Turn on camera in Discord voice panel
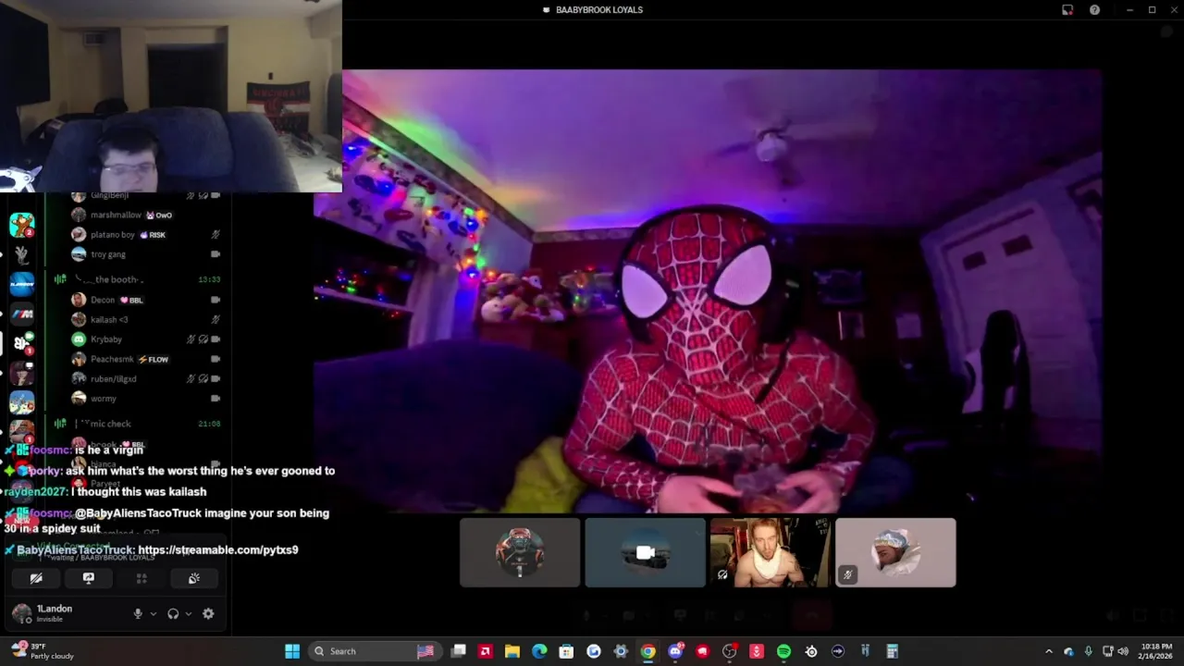The height and width of the screenshot is (666, 1184). tap(36, 578)
